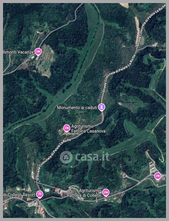The width and height of the screenshot is (169, 221).
Task: Select the Agriturismo Fattoria Casanova lodging pin
Action: tap(66, 128)
